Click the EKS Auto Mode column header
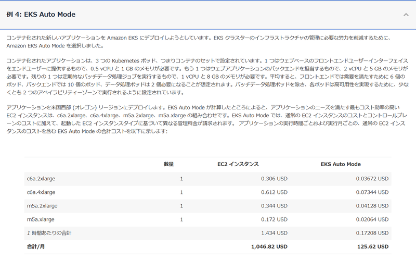Image resolution: width=416 pixels, height=260 pixels. tap(341, 164)
